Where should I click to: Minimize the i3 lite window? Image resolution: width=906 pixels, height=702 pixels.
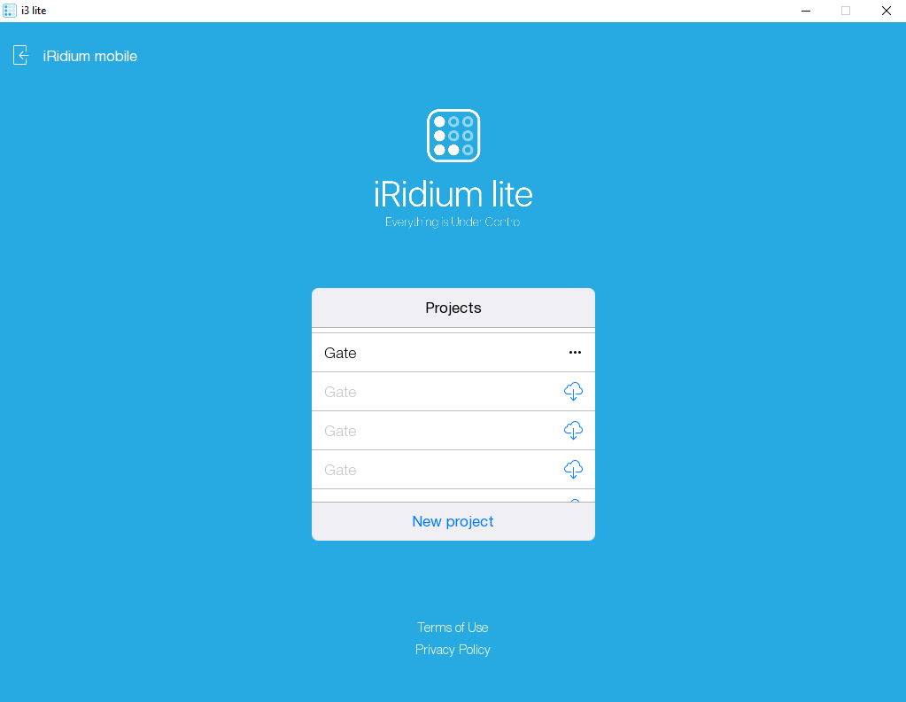805,11
